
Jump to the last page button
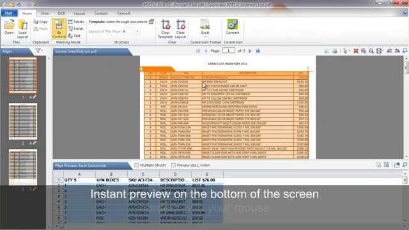pos(258,51)
